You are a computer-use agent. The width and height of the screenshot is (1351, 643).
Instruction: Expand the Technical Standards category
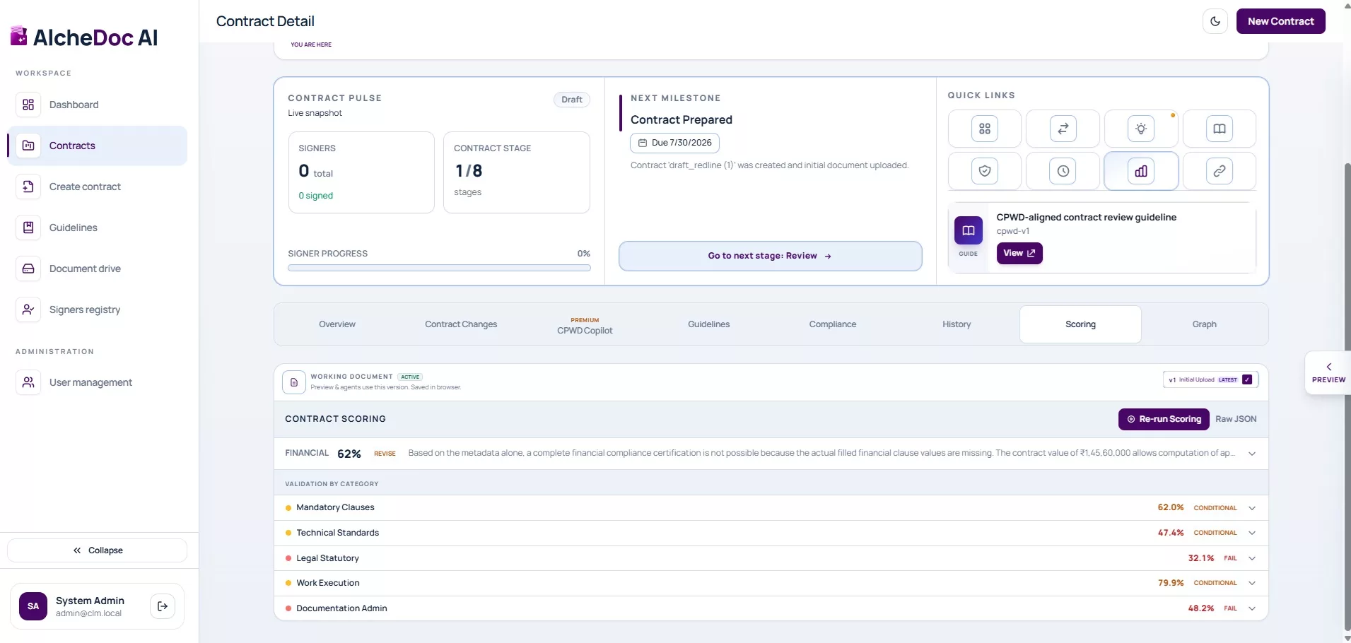[1252, 533]
